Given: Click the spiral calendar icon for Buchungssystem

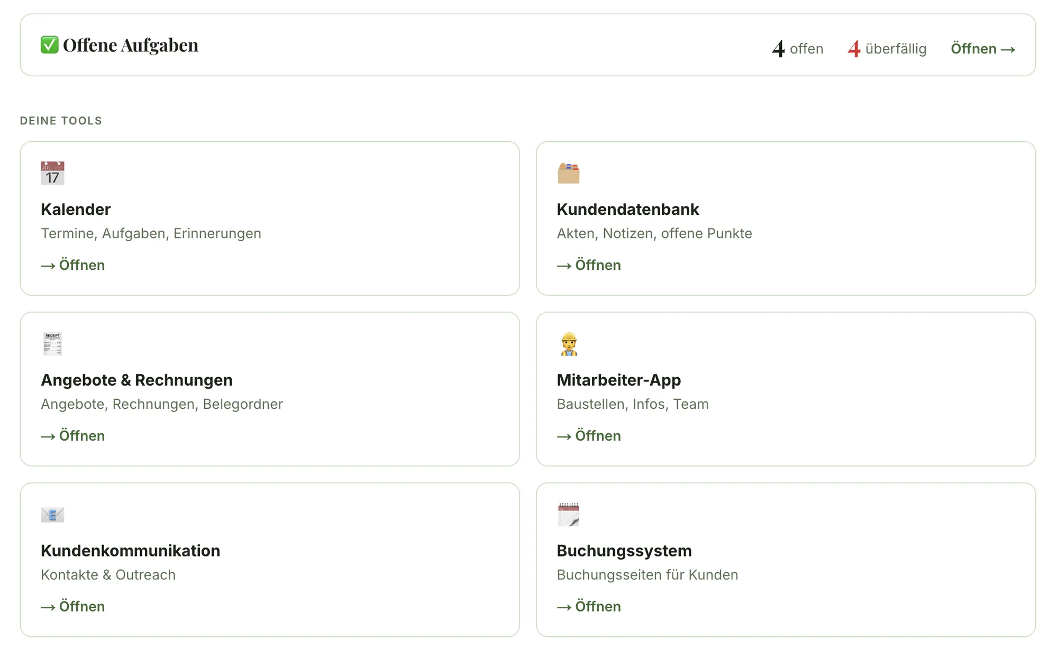Looking at the screenshot, I should (569, 515).
